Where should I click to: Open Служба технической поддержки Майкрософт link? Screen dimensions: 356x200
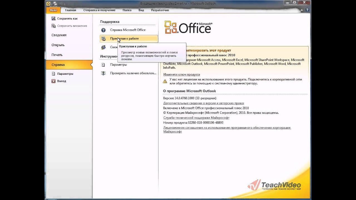(x=196, y=118)
